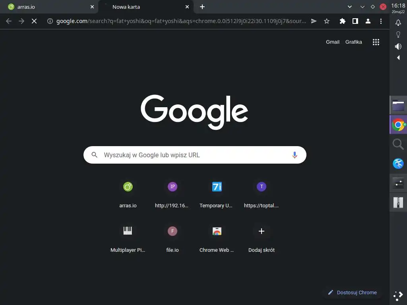This screenshot has width=407, height=305.
Task: Open the settings sliders app in dock
Action: click(x=398, y=183)
